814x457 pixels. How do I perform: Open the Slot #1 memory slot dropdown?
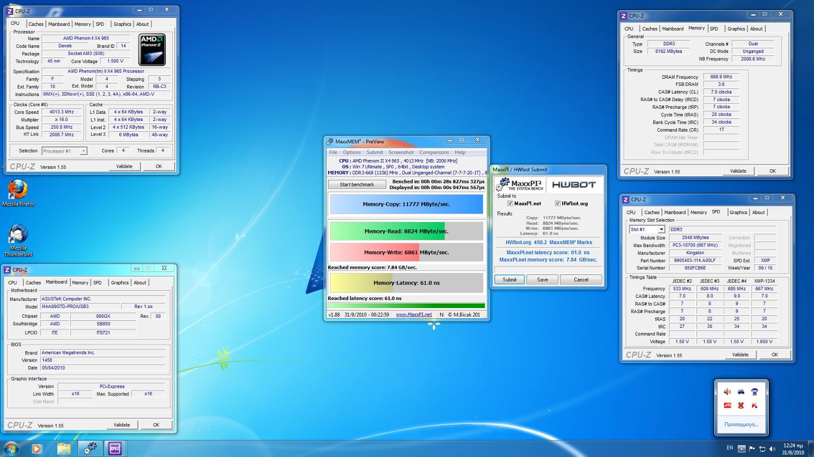(647, 229)
